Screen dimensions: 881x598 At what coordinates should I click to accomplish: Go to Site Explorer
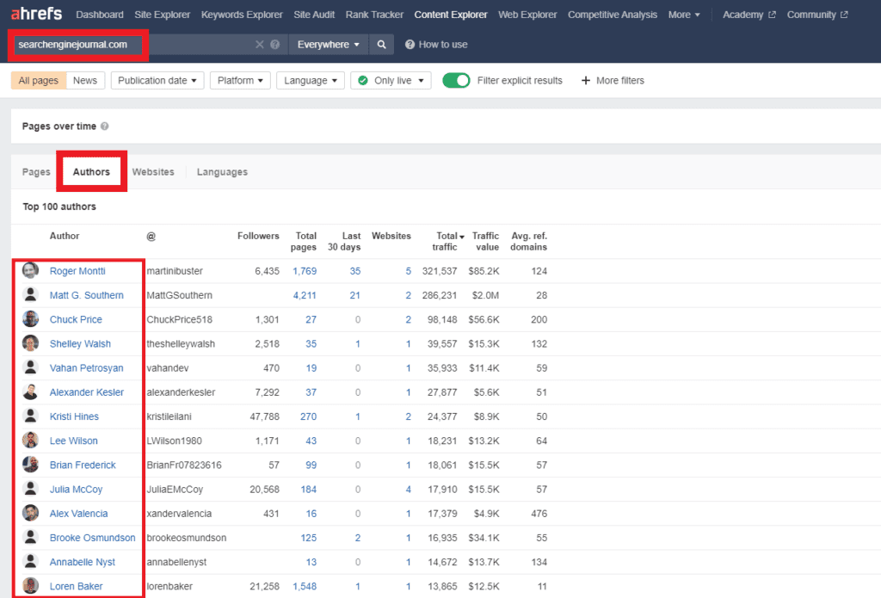(x=163, y=15)
